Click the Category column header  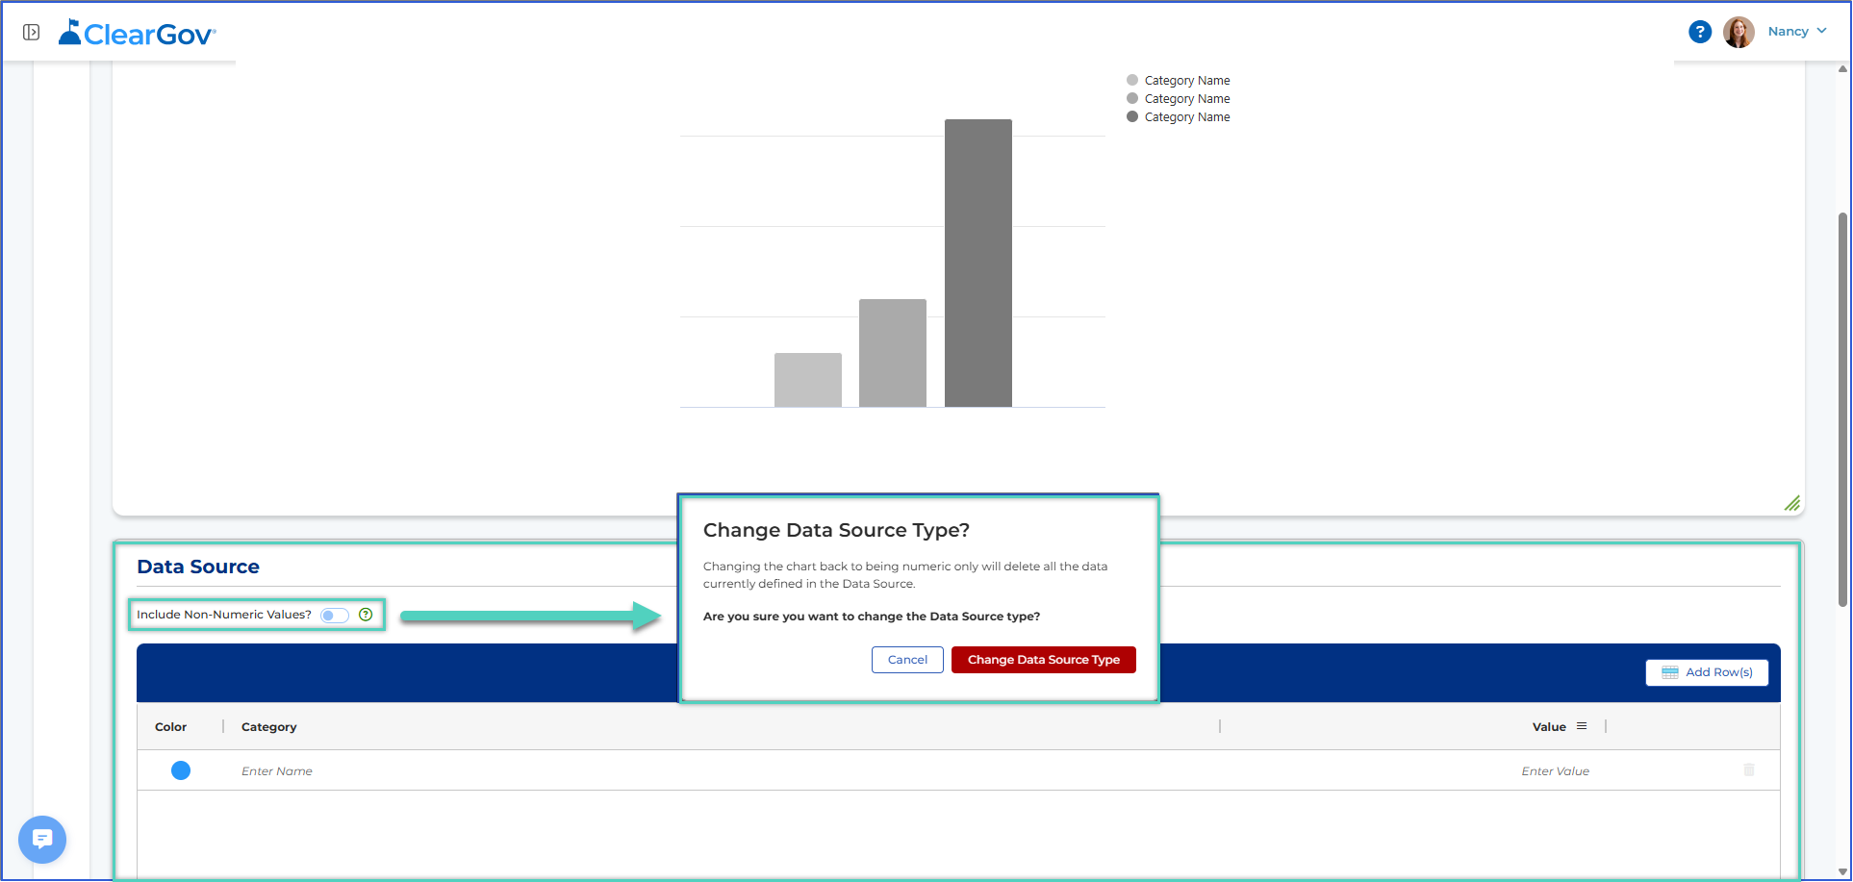268,727
